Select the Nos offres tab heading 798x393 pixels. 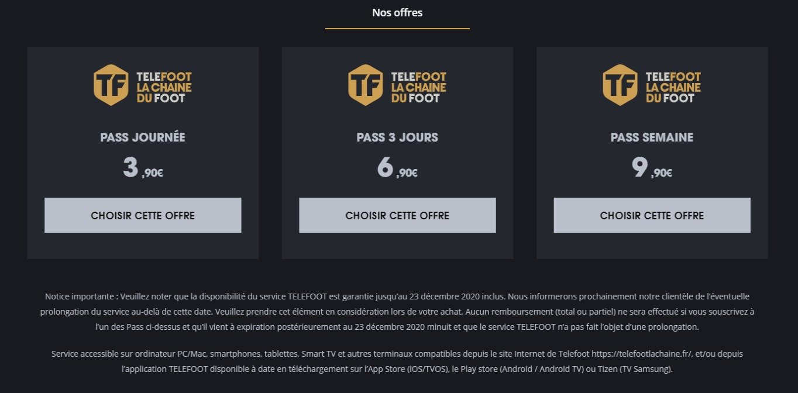[397, 12]
